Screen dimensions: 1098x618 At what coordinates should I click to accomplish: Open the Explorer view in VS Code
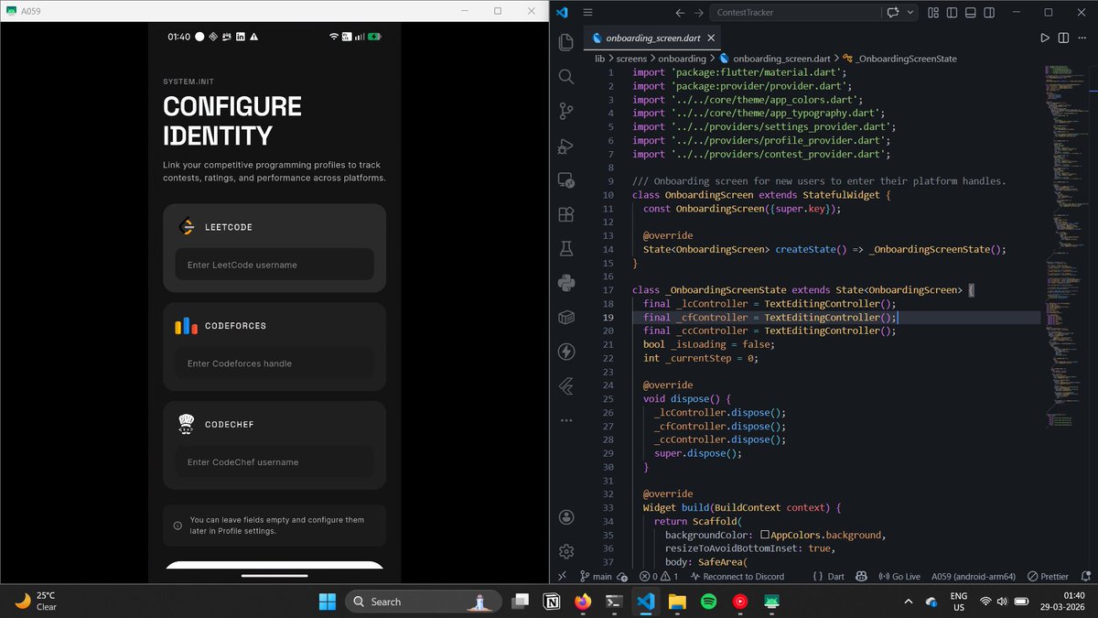[565, 42]
